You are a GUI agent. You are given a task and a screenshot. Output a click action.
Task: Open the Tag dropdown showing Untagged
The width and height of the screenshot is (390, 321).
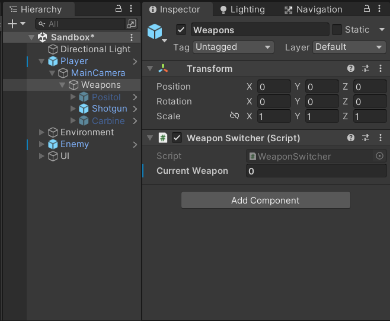click(234, 47)
